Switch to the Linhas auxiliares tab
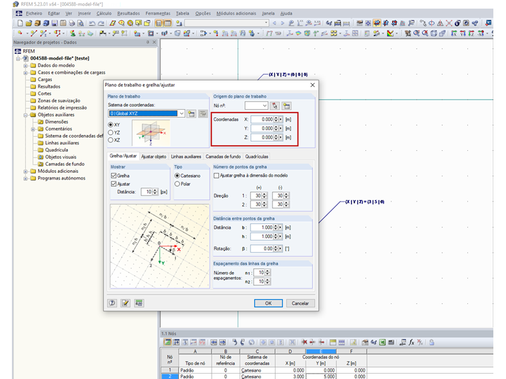Viewport: 506px width, 379px height. click(x=186, y=157)
